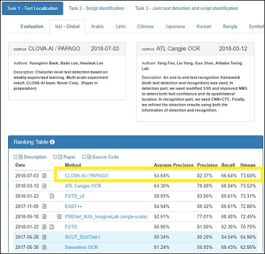The width and height of the screenshot is (265, 254).
Task: Click the ATL Cangjie OCR method card title
Action: pyautogui.click(x=178, y=48)
